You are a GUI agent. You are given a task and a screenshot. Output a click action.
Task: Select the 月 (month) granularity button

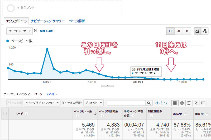click(x=187, y=31)
